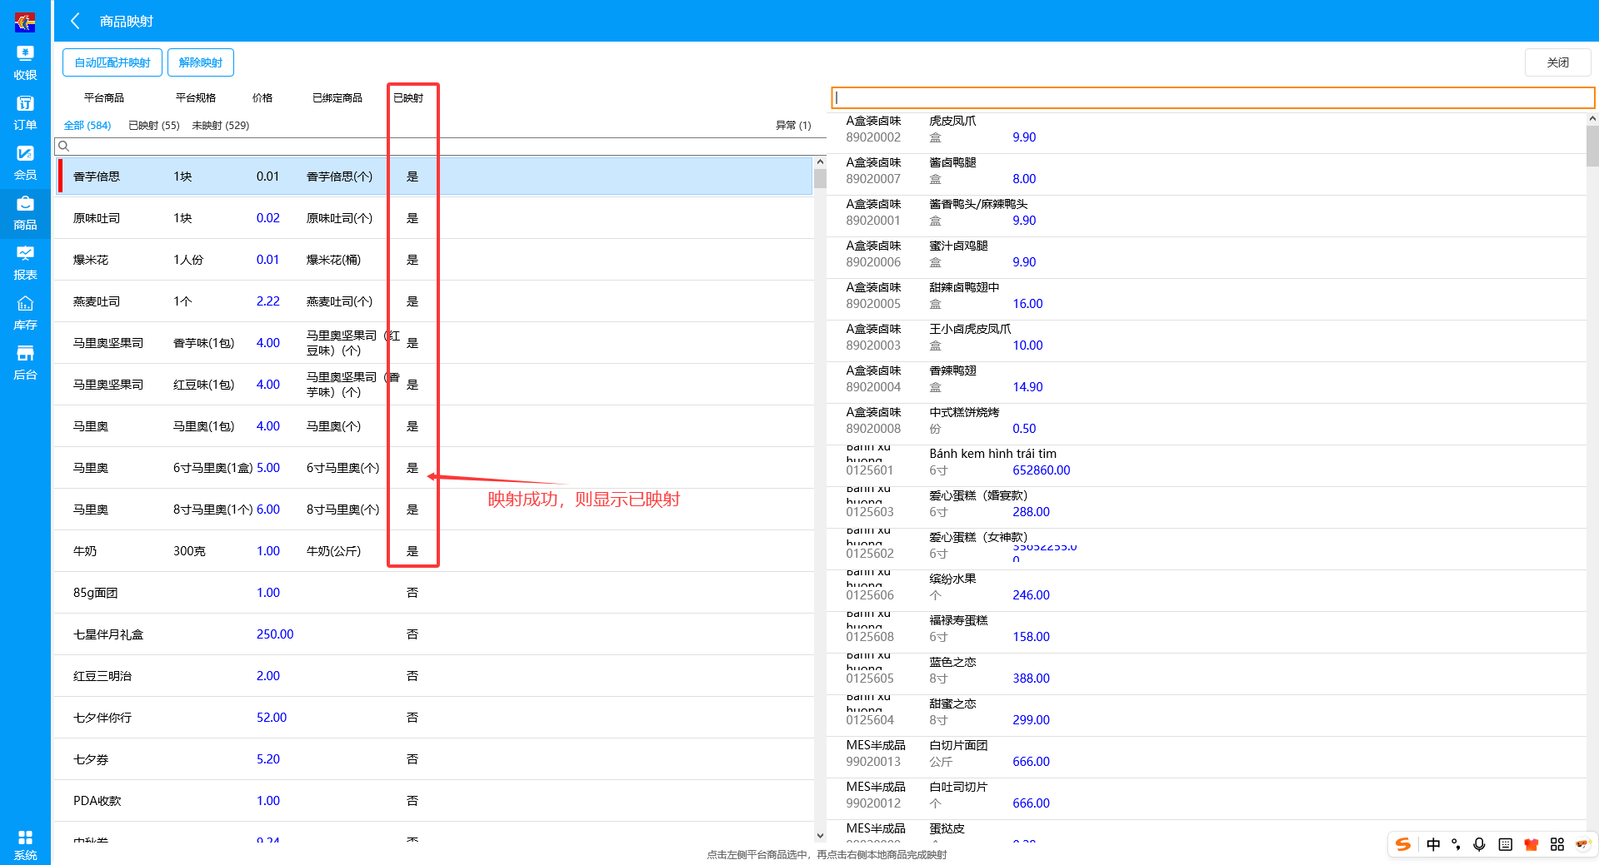The image size is (1599, 865).
Task: Select the 8寸马里奥(1个) row
Action: coord(433,510)
